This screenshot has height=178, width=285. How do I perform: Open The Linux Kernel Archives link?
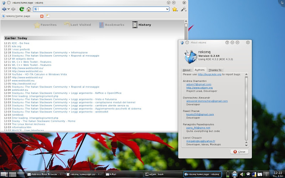coord(28,124)
